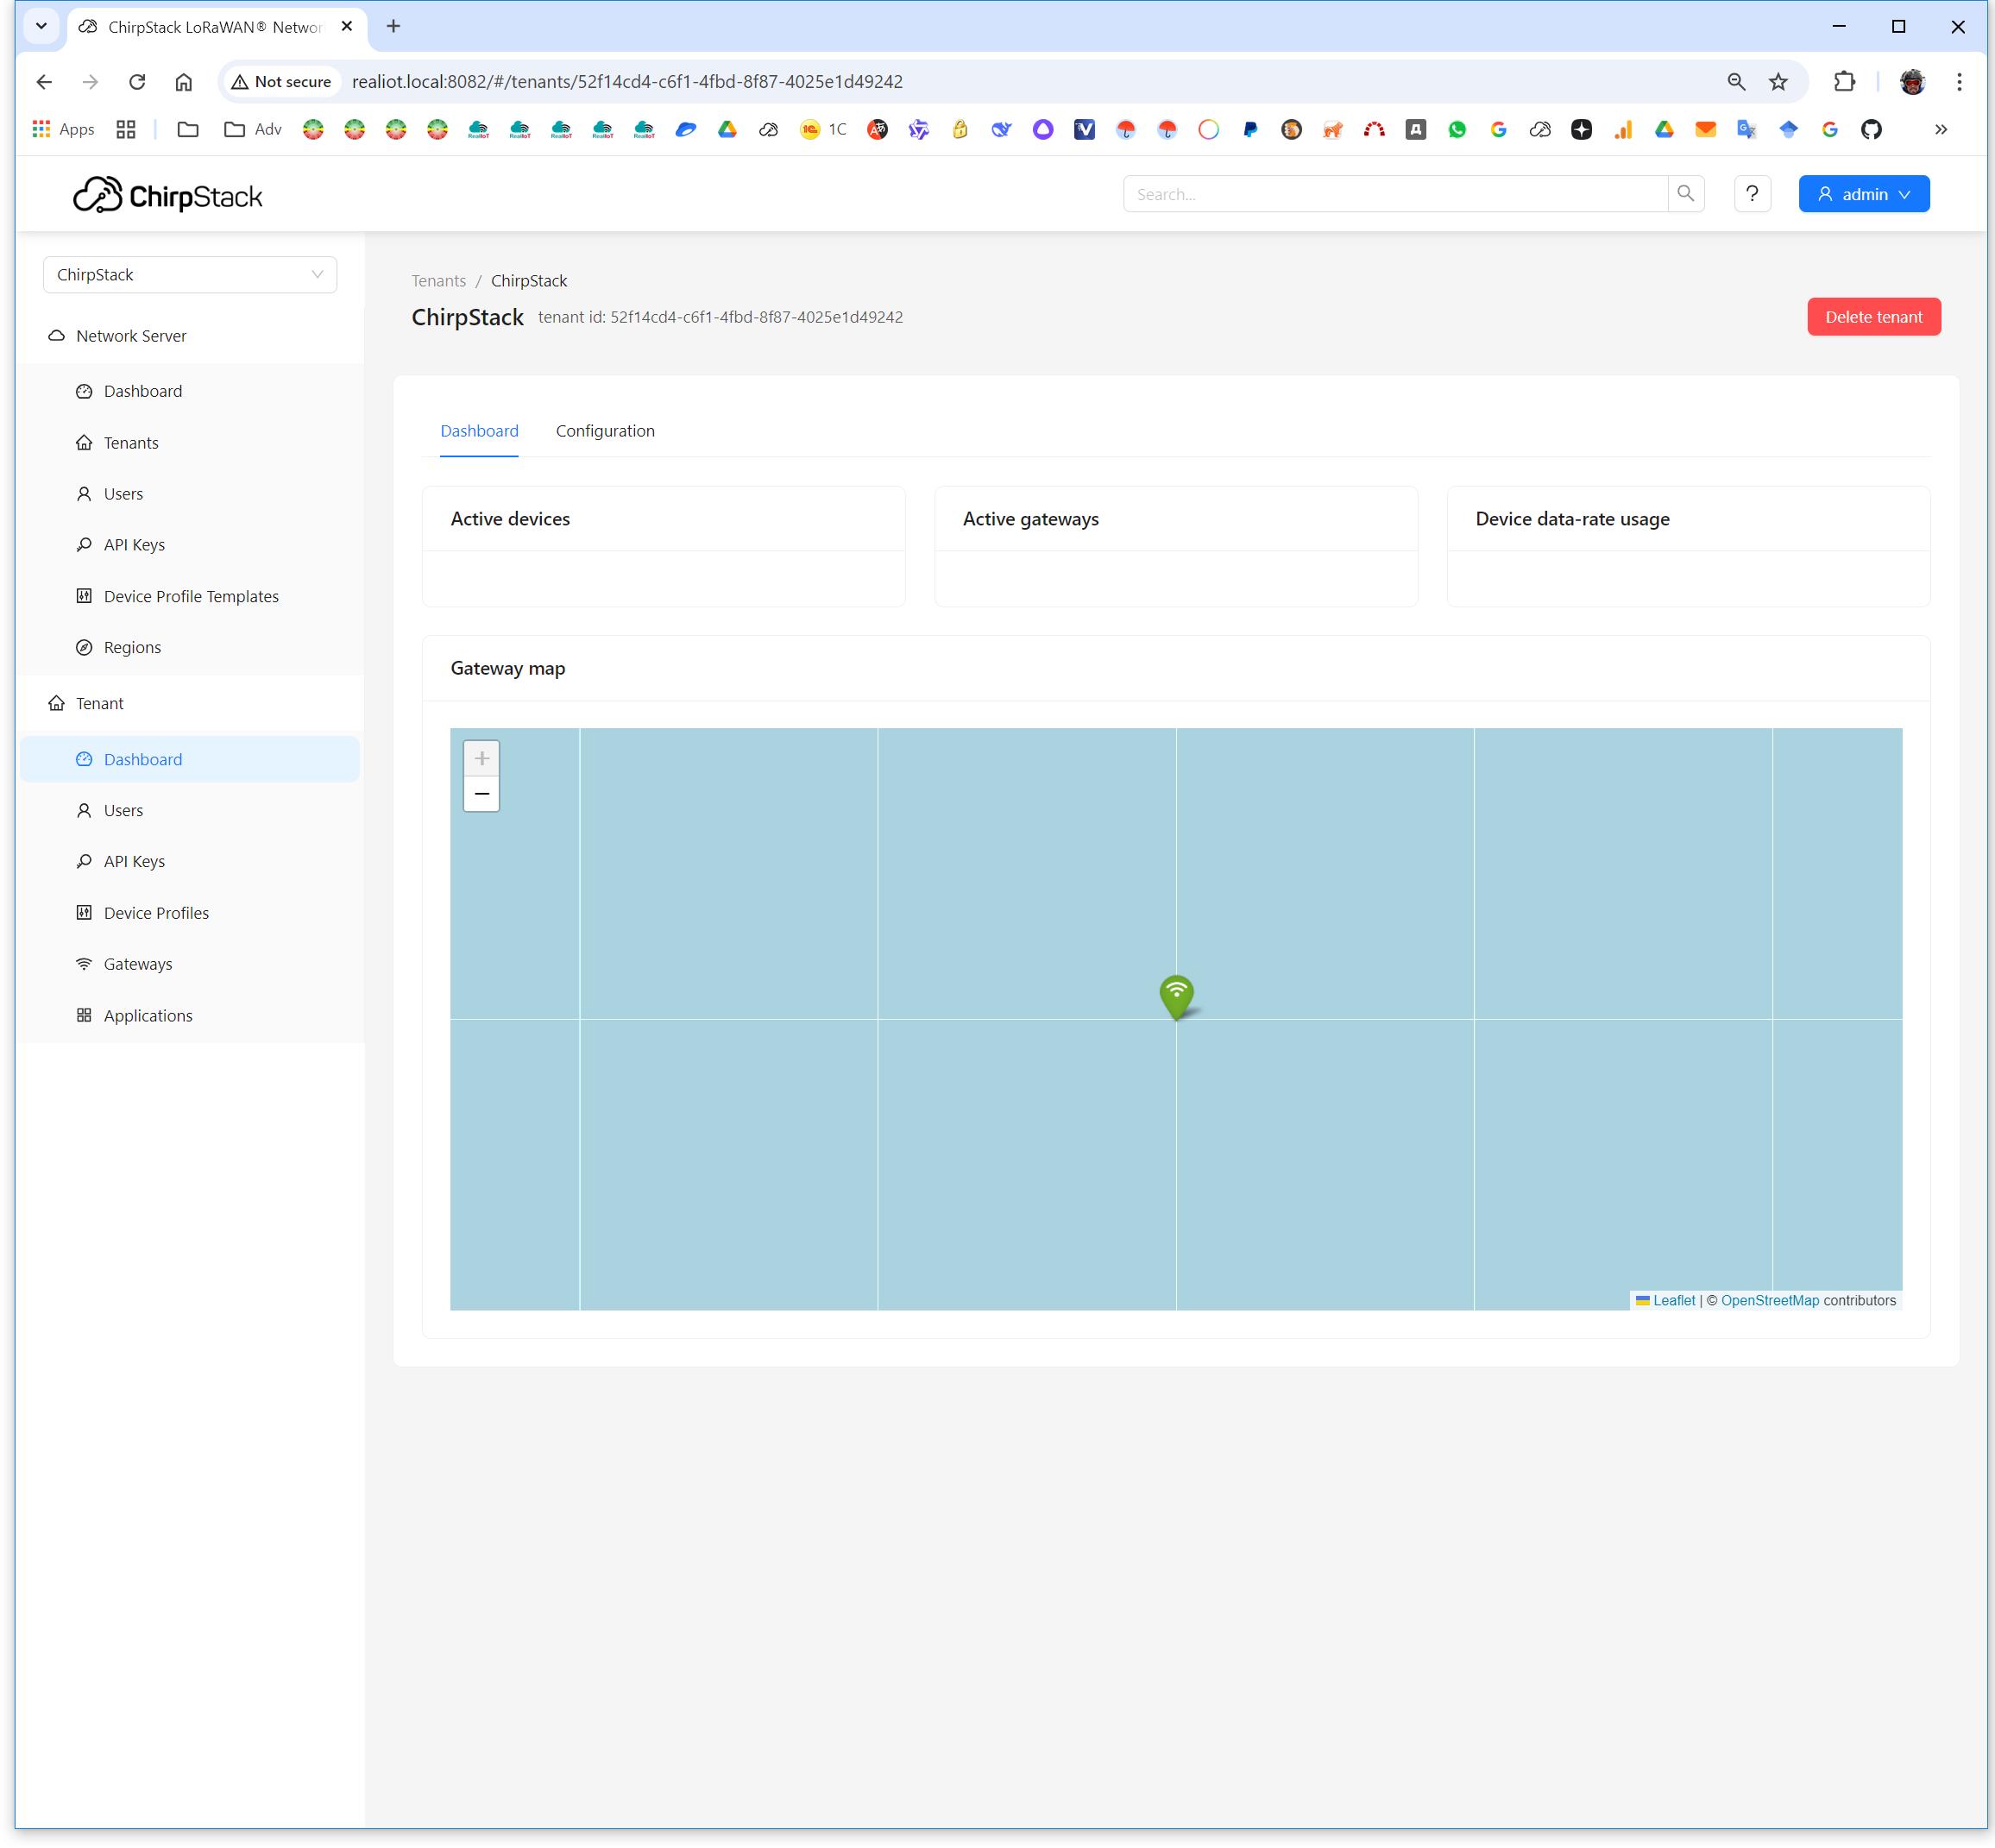Click the Delete tenant button
This screenshot has width=1995, height=1848.
[1873, 317]
